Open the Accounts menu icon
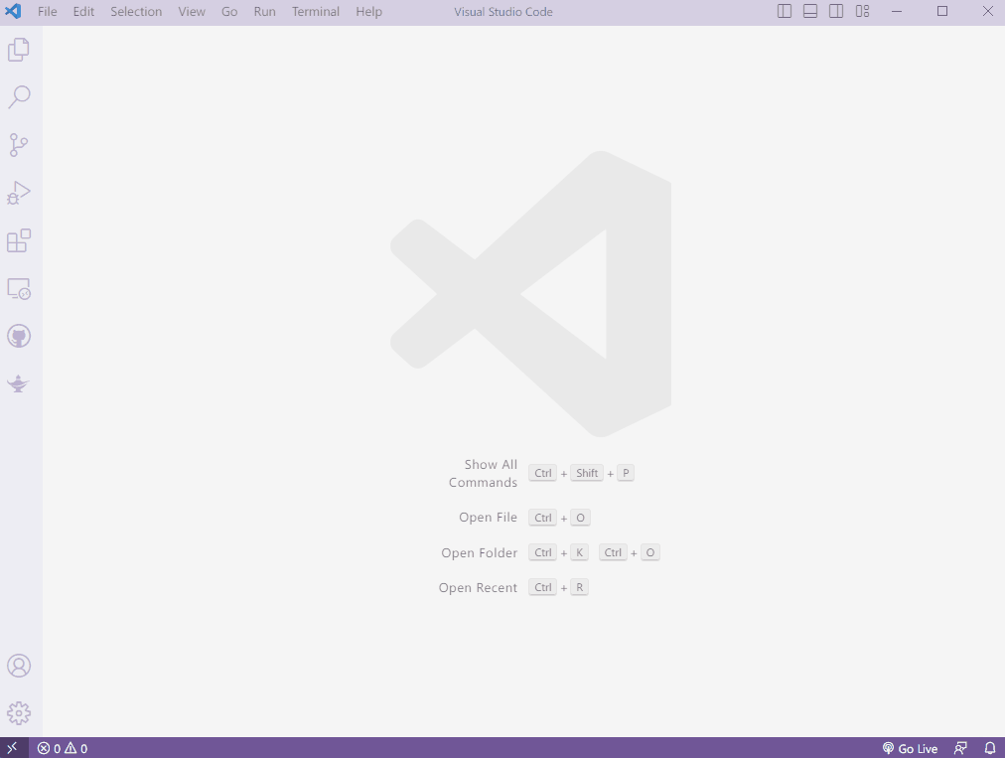Screen dimensions: 1005x758 pyautogui.click(x=19, y=666)
